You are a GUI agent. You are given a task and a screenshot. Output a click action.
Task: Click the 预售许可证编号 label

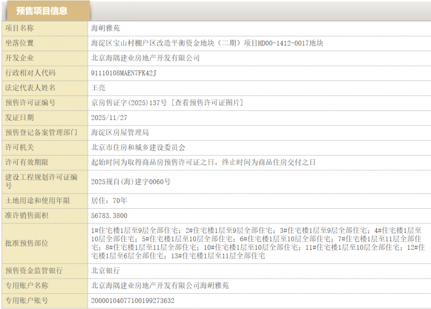coord(30,103)
